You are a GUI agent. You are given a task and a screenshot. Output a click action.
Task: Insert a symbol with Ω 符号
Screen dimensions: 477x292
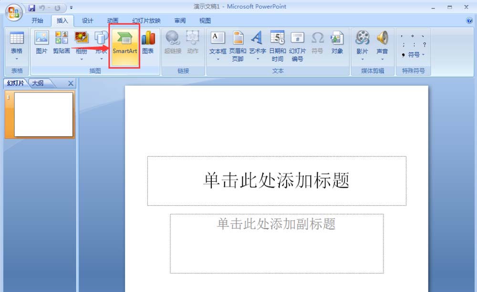tap(317, 43)
